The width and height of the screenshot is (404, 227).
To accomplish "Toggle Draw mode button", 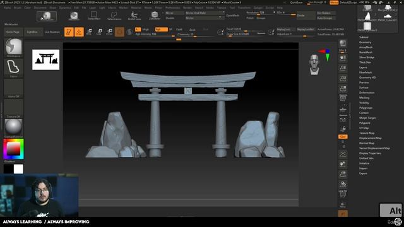I will [x=79, y=32].
